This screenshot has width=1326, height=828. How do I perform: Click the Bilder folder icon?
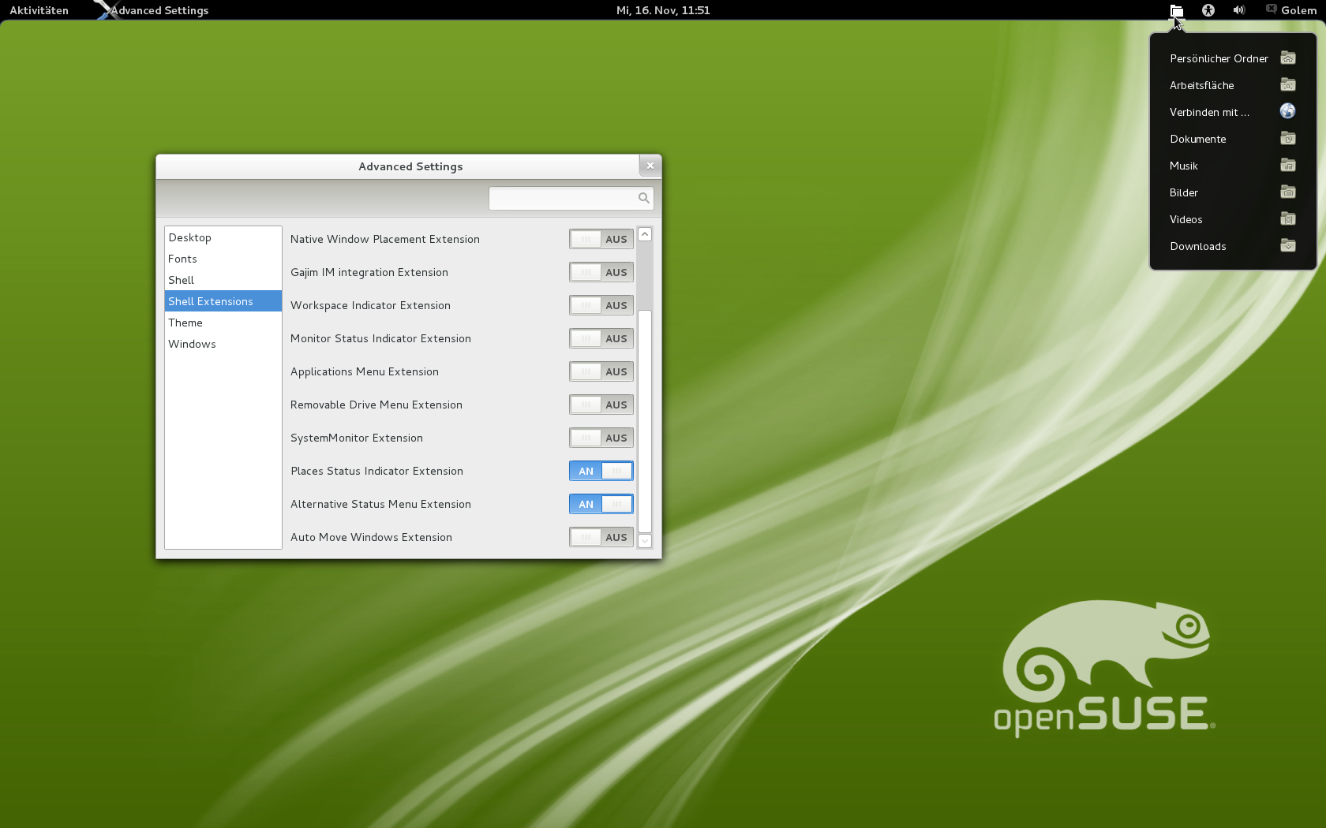[x=1288, y=192]
